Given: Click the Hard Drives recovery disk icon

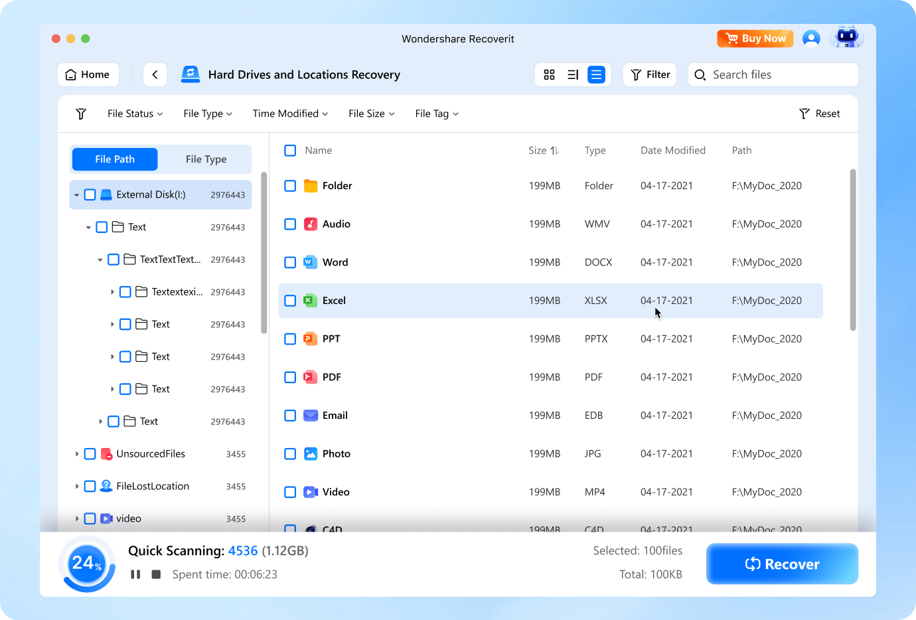Looking at the screenshot, I should tap(191, 74).
